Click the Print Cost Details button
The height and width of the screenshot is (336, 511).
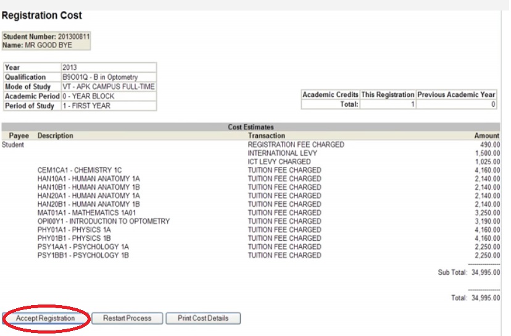[202, 319]
